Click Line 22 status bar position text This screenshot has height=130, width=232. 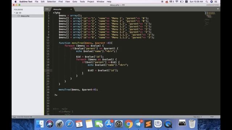coord(25,117)
